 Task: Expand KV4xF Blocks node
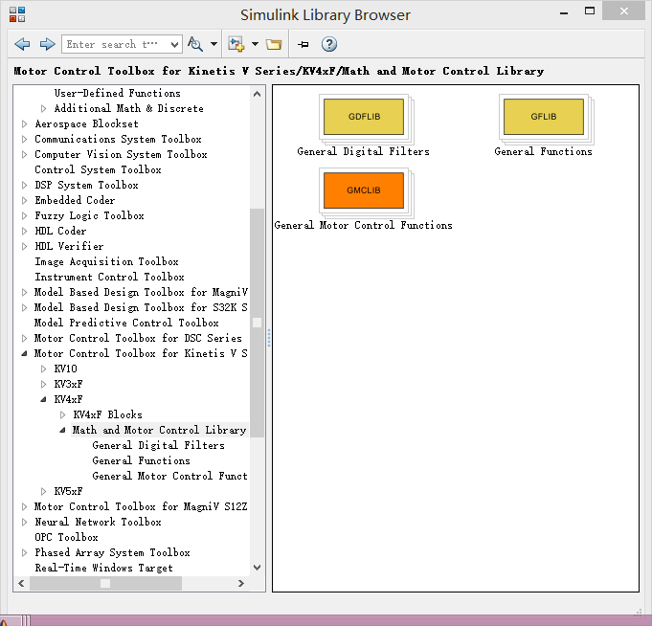tap(62, 414)
